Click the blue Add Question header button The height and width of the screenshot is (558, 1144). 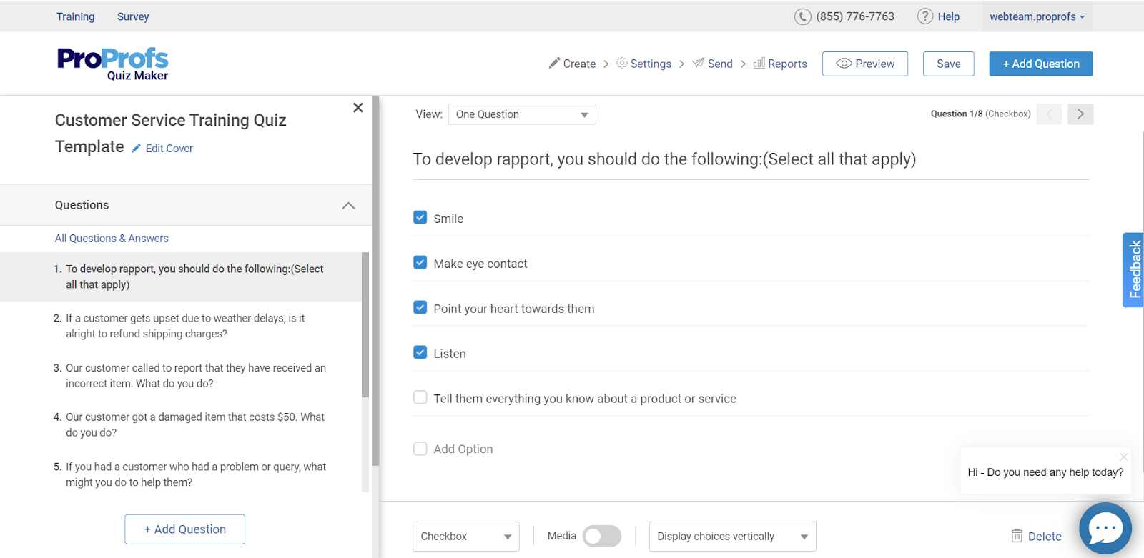[1041, 64]
